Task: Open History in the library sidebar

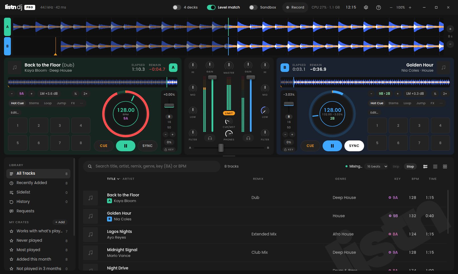Action: point(38,202)
